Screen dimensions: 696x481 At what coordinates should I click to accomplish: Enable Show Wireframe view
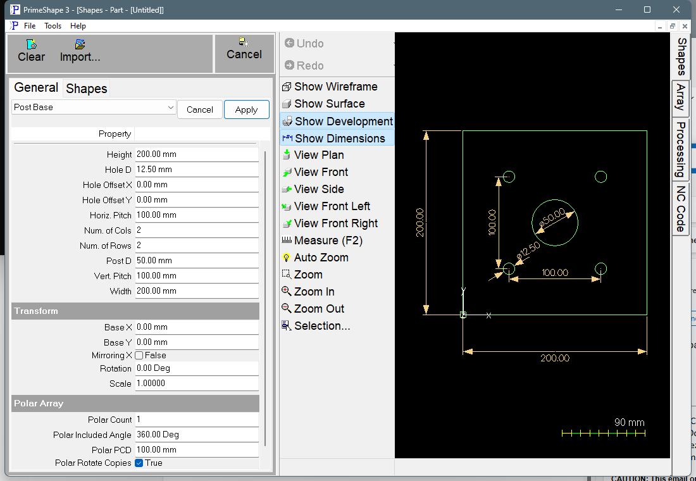330,87
